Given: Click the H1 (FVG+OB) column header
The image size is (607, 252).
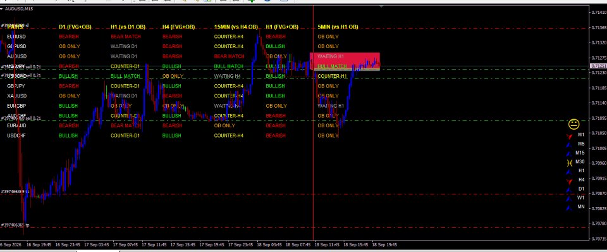Looking at the screenshot, I should point(282,27).
